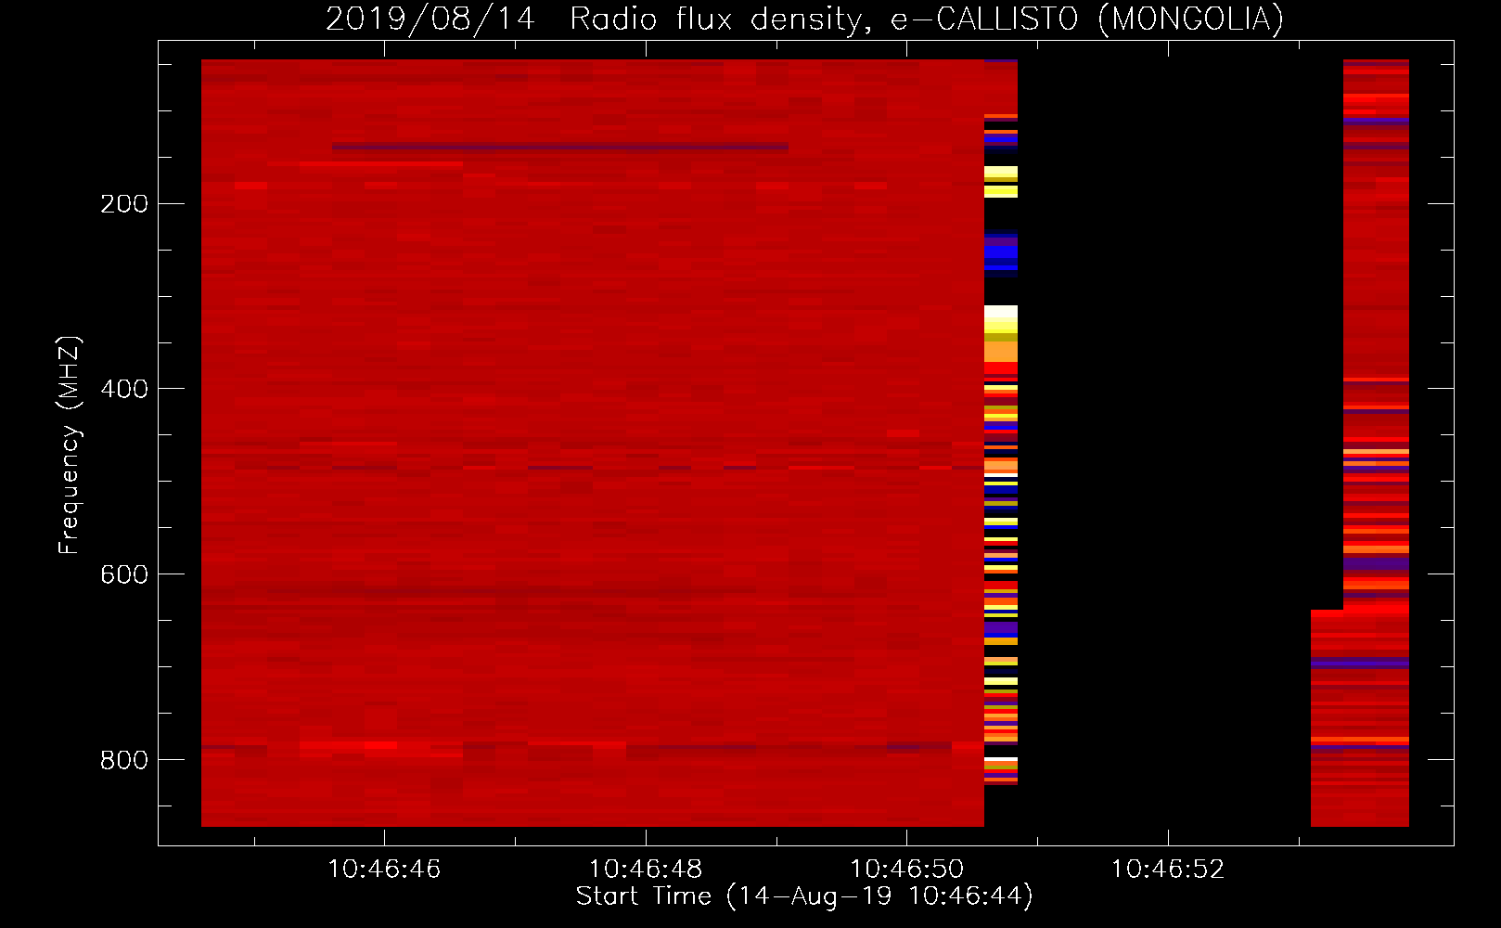Image resolution: width=1501 pixels, height=928 pixels.
Task: Select the 10:46:50 time tick label
Action: [x=906, y=869]
